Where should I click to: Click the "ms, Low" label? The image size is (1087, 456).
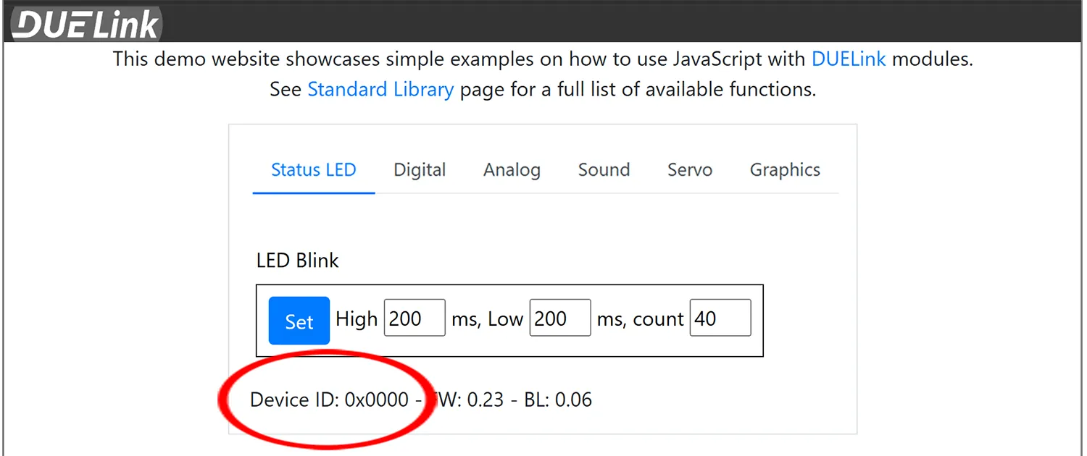tap(487, 319)
